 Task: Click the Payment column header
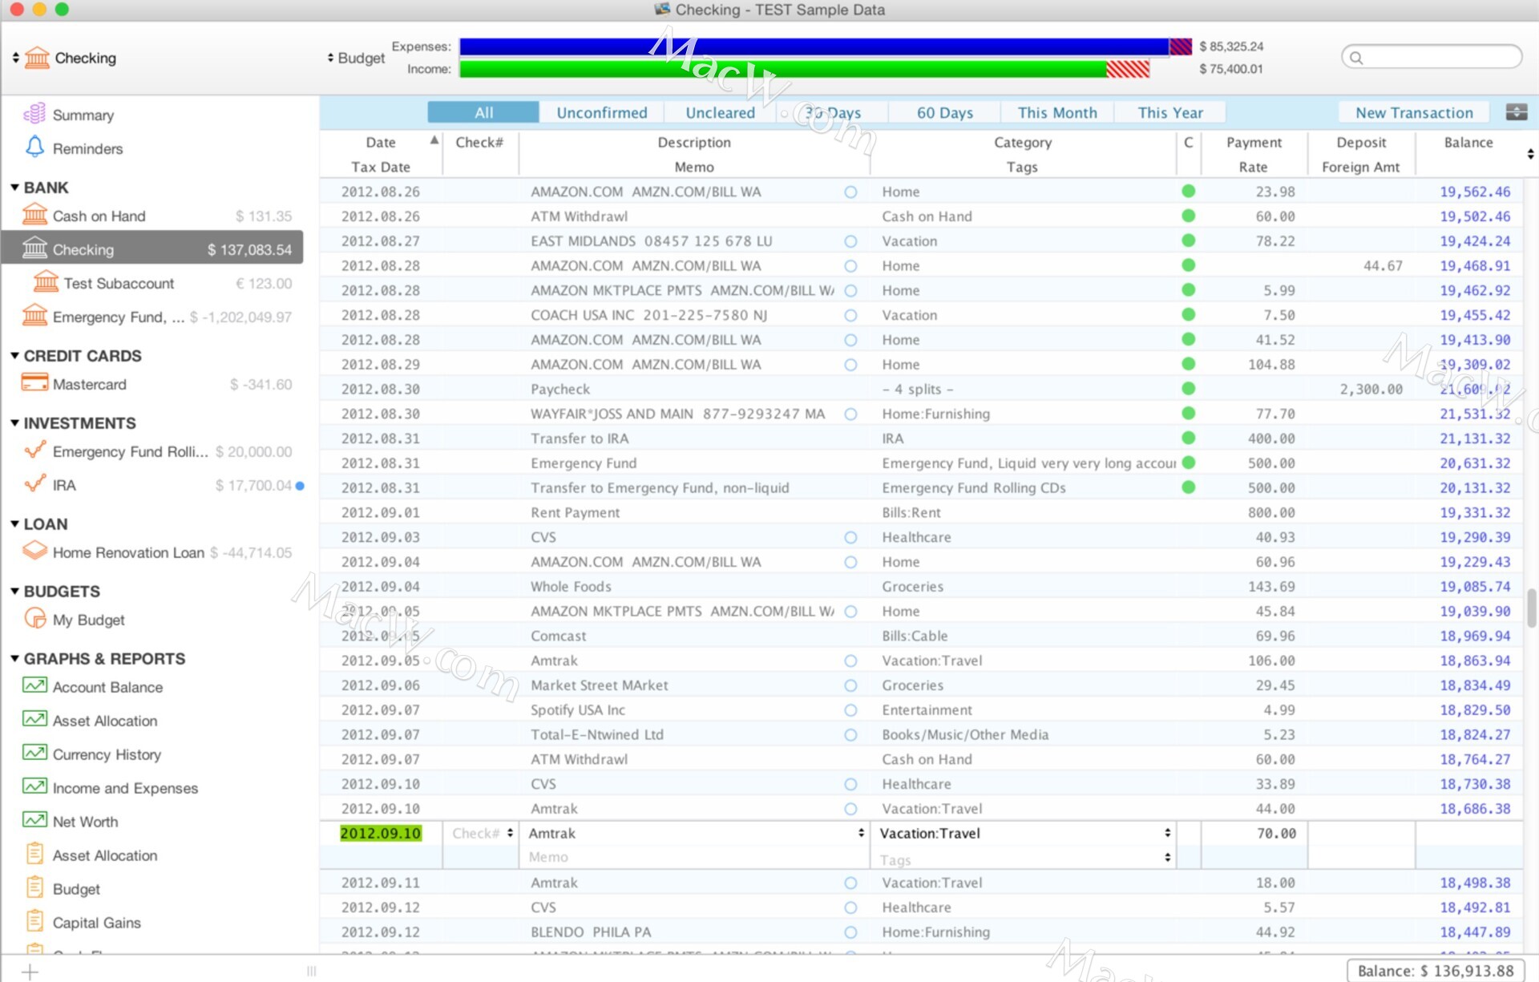pos(1254,142)
